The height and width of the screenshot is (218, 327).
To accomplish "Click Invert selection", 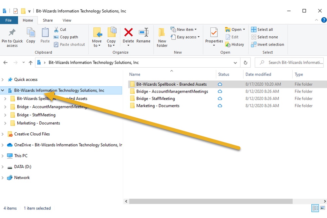I will 267,44.
